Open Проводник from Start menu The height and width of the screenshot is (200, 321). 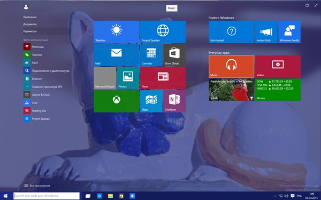click(30, 17)
